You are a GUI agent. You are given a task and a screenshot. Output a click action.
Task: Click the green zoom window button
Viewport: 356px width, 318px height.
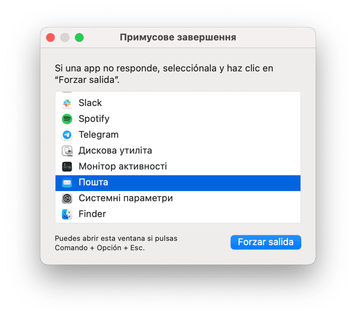[x=79, y=38]
